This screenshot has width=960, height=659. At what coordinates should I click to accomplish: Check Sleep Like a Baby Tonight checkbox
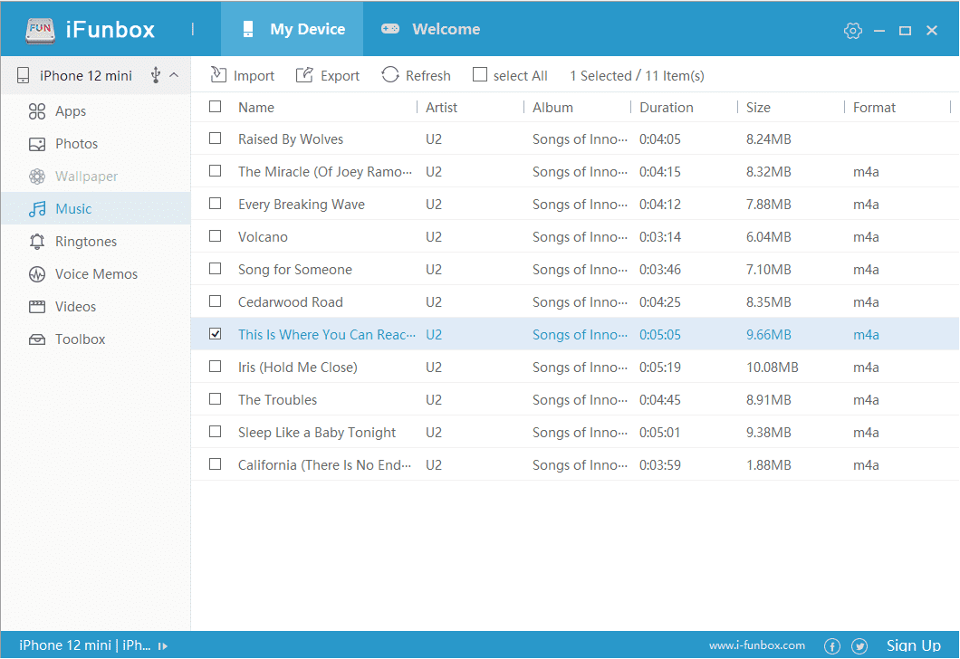point(215,432)
